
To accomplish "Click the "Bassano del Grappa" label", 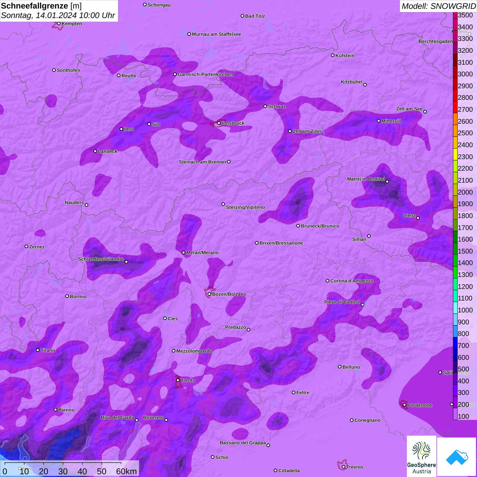I will (x=243, y=443).
